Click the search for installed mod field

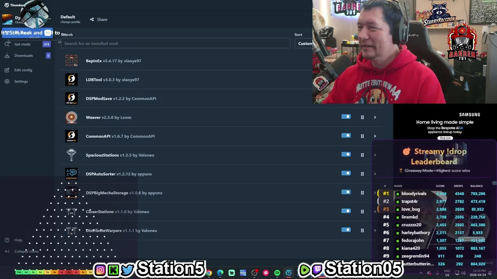click(176, 43)
